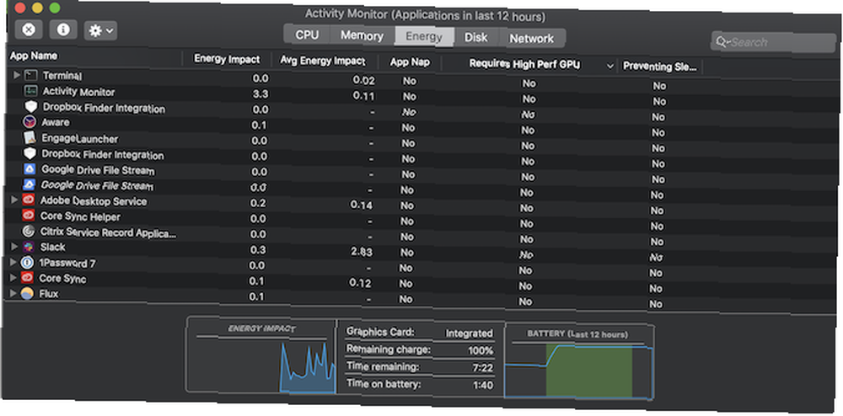The image size is (843, 416).
Task: Select the Terminal row name
Action: [x=62, y=76]
